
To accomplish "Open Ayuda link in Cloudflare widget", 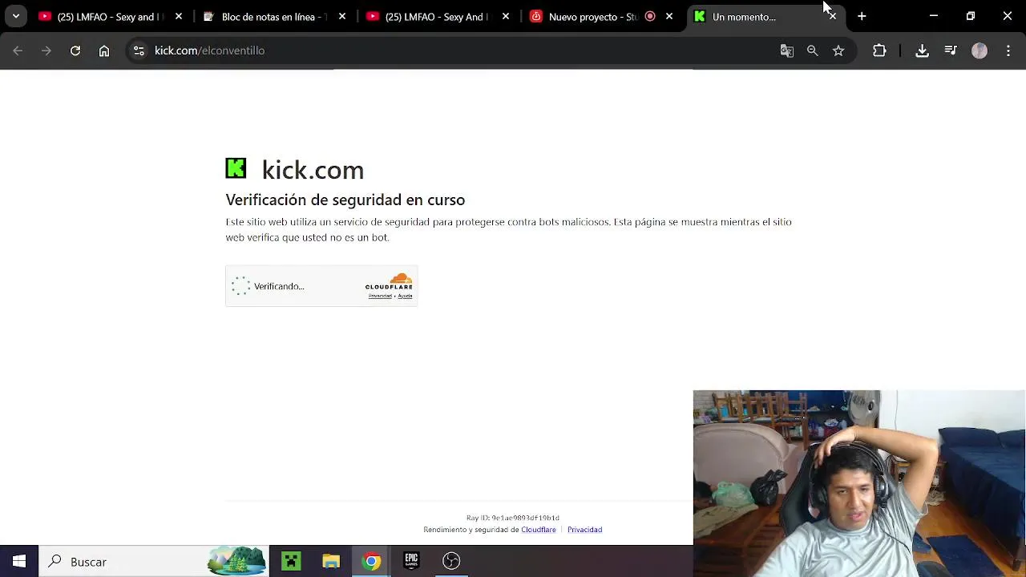I will click(405, 297).
